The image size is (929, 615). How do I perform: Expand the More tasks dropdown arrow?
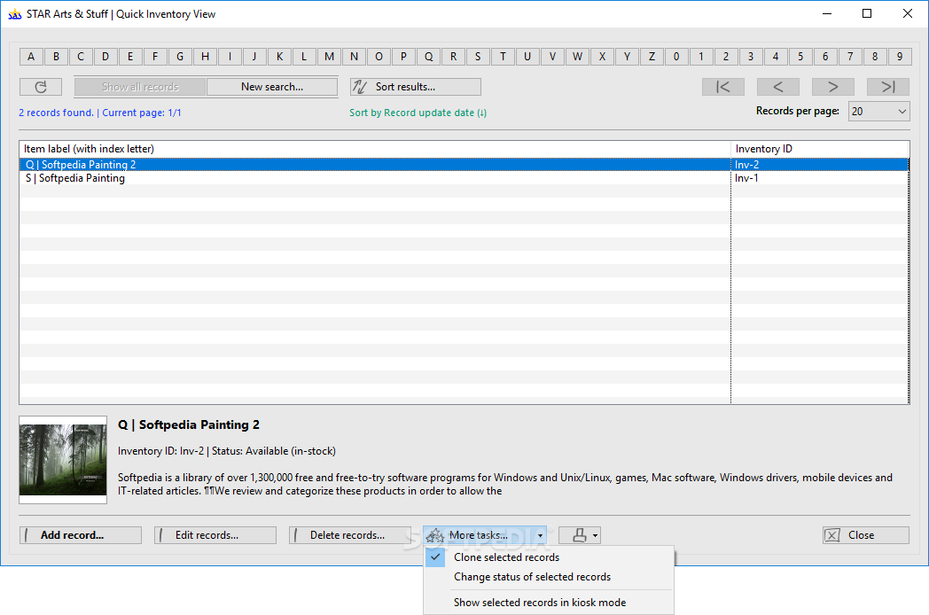[540, 535]
